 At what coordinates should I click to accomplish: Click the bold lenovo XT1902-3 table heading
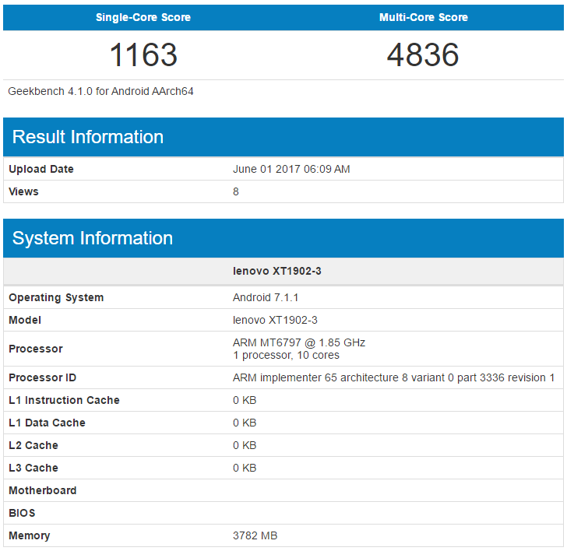tap(277, 271)
